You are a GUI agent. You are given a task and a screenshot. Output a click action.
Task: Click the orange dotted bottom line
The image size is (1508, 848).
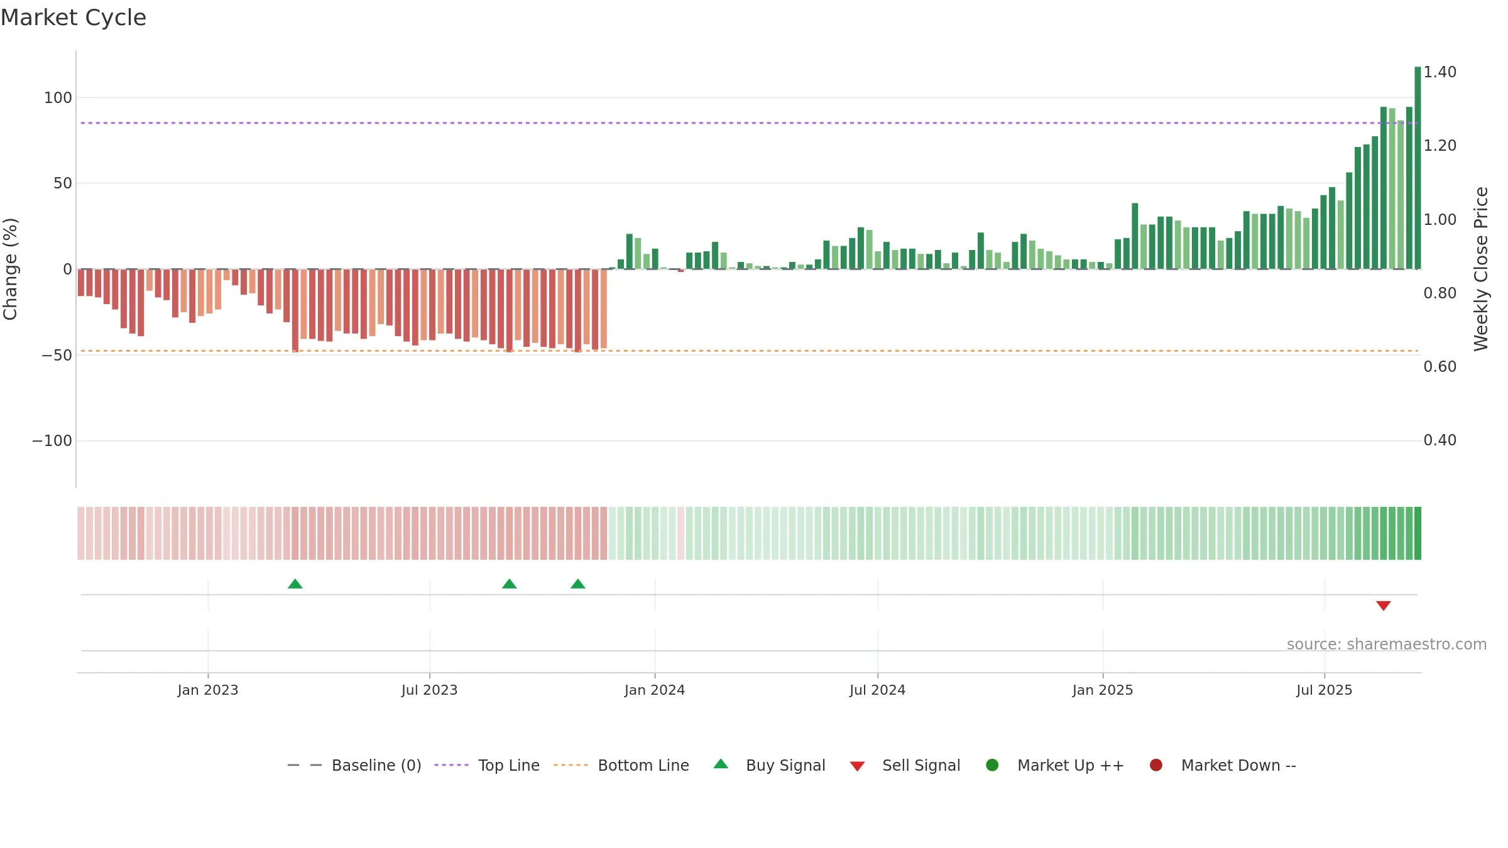748,351
